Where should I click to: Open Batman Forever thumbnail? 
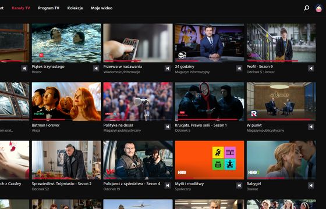coord(66,102)
